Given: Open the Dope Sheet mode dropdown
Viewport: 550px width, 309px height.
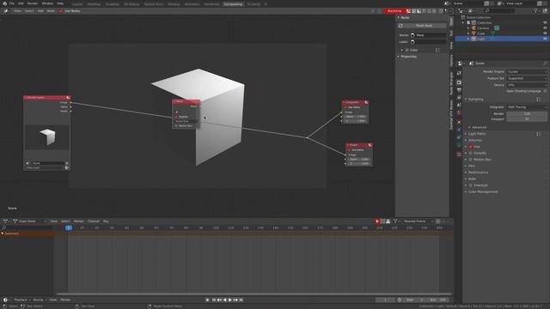Looking at the screenshot, I should click(x=29, y=221).
